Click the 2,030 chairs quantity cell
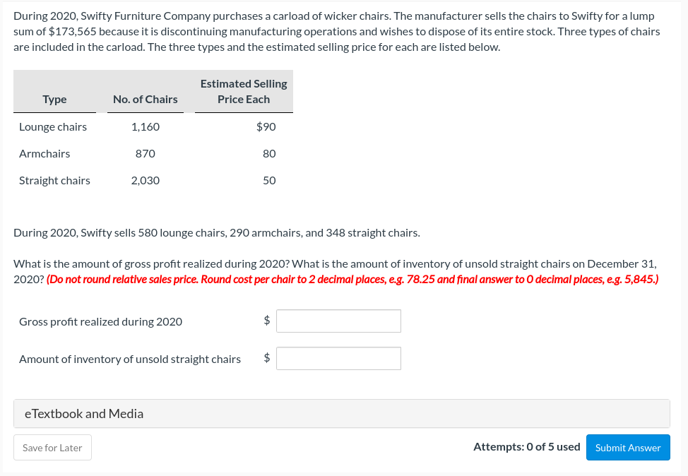The image size is (688, 476). [146, 180]
